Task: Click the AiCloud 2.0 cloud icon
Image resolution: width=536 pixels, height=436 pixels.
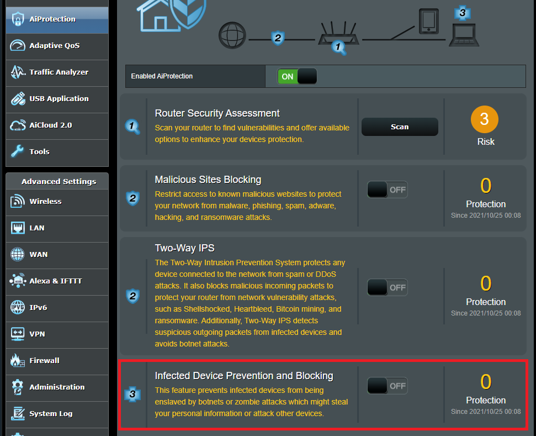Action: coord(18,125)
